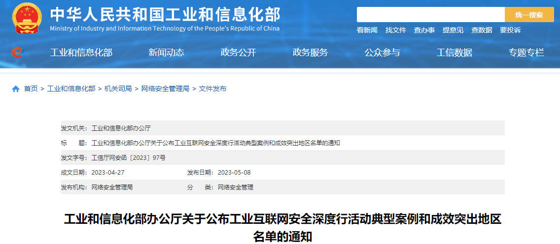The width and height of the screenshot is (560, 244).
Task: Open the 查数据 quick link
Action: 482,30
